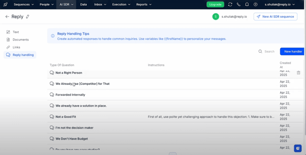
Task: Go to the Data menu item
Action: click(83, 4)
